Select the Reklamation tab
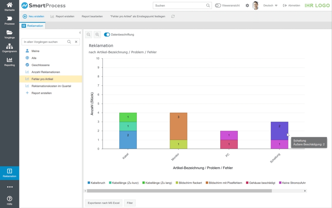The image size is (332, 208). 33,26
